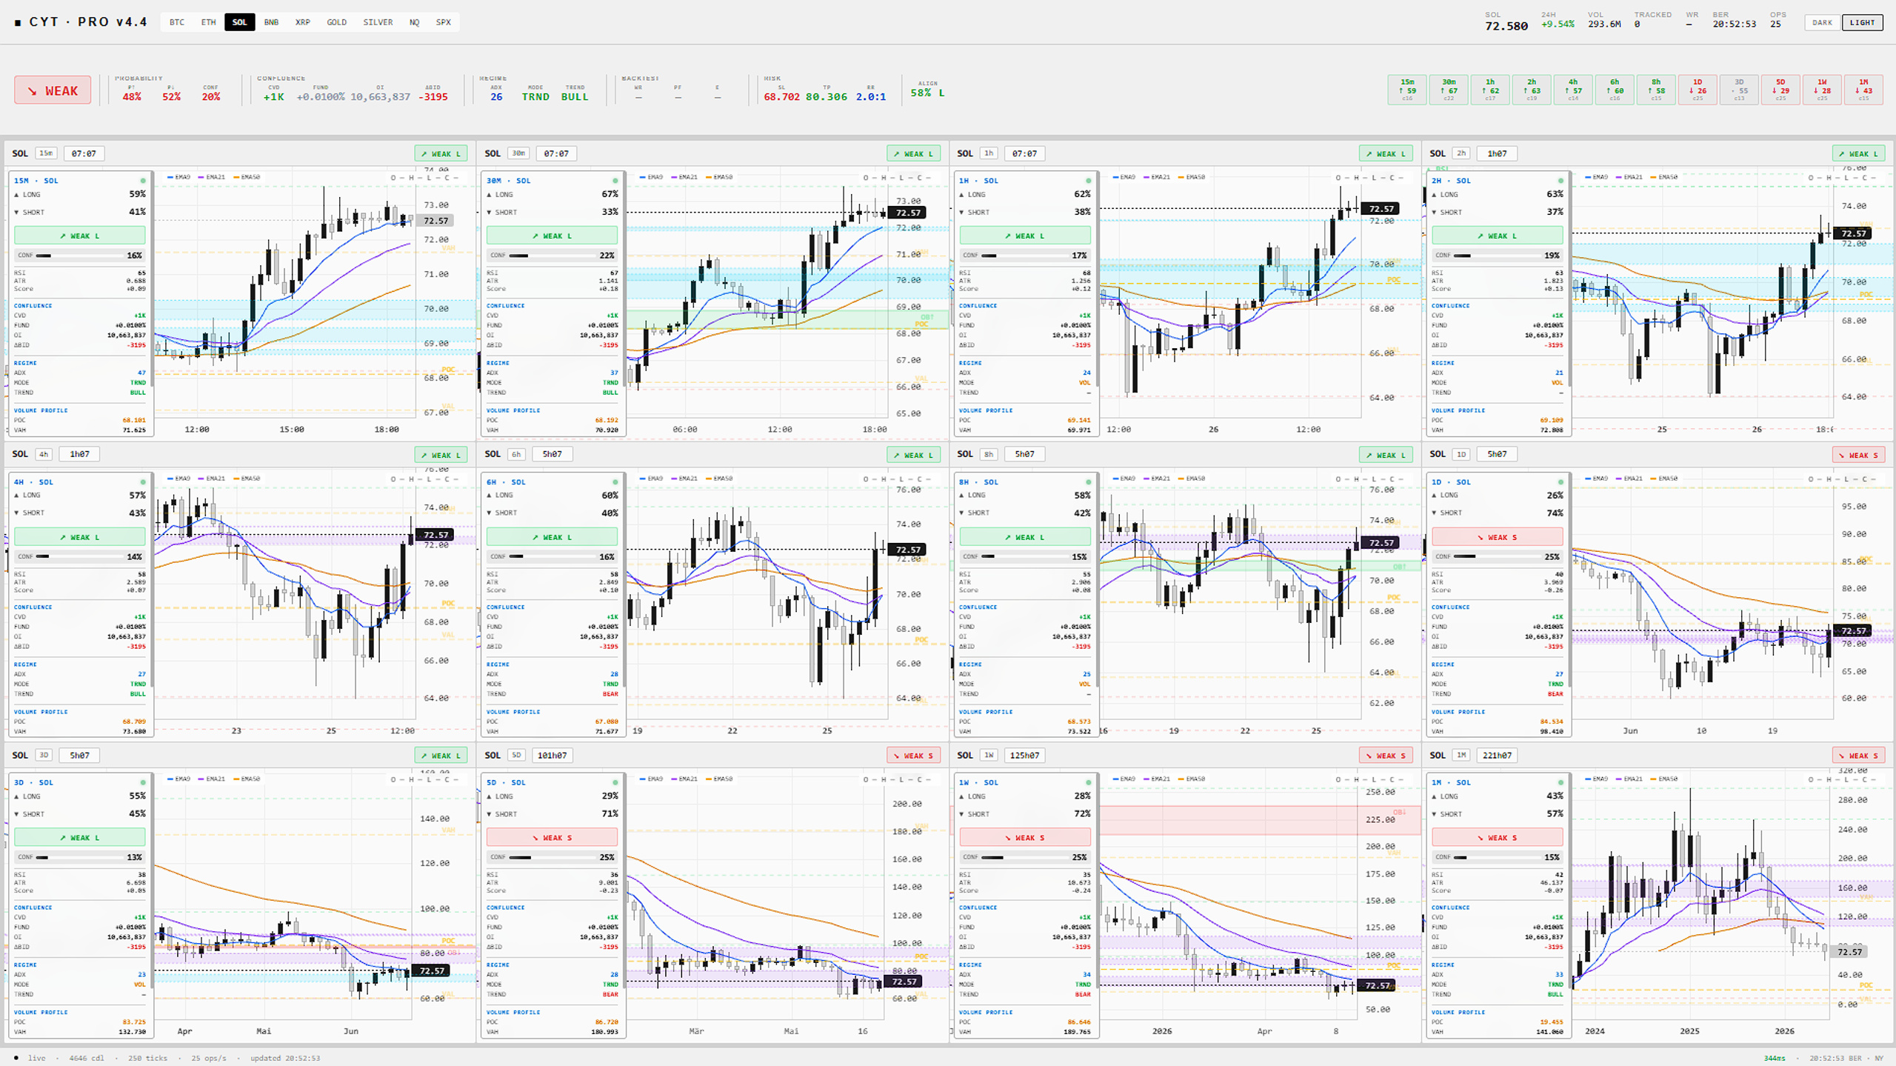Click the green status dot in 1M SOL card
Image resolution: width=1896 pixels, height=1066 pixels.
tap(1560, 782)
